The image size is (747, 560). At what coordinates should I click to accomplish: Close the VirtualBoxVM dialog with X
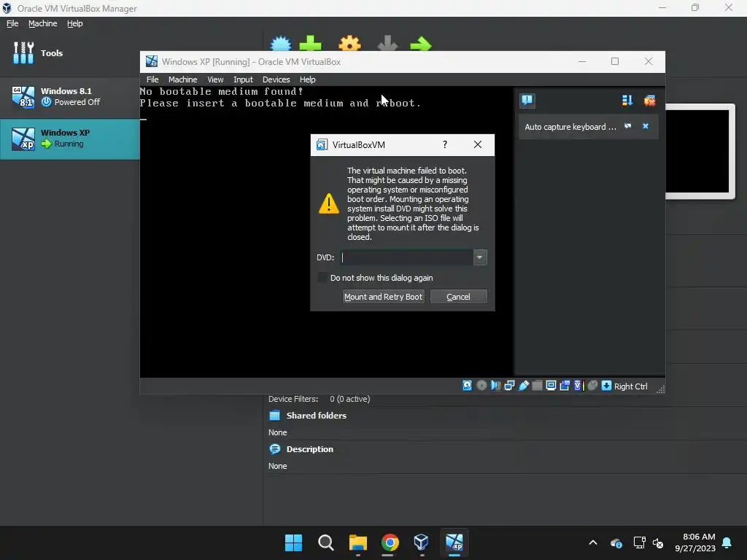(x=478, y=144)
